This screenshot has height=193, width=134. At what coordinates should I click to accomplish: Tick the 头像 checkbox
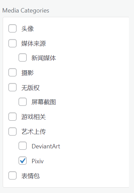(12, 28)
